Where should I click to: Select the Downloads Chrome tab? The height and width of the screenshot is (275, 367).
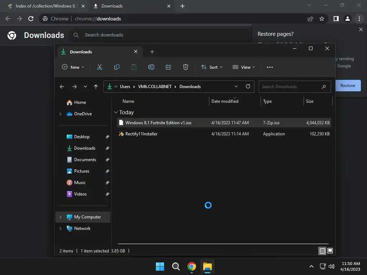point(132,6)
